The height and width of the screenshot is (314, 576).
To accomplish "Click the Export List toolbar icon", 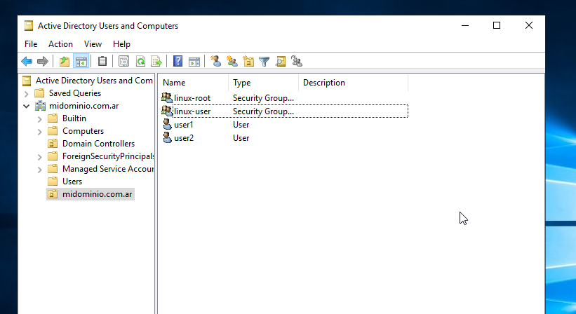I will 156,61.
